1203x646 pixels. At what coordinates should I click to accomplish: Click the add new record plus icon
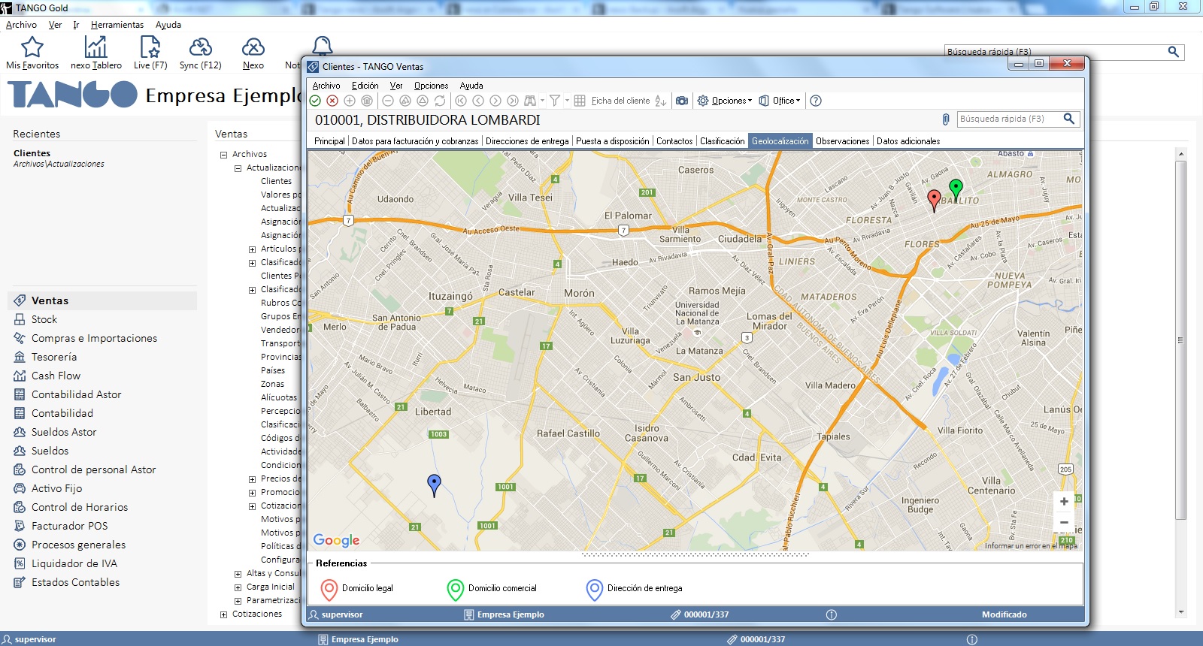tap(350, 101)
